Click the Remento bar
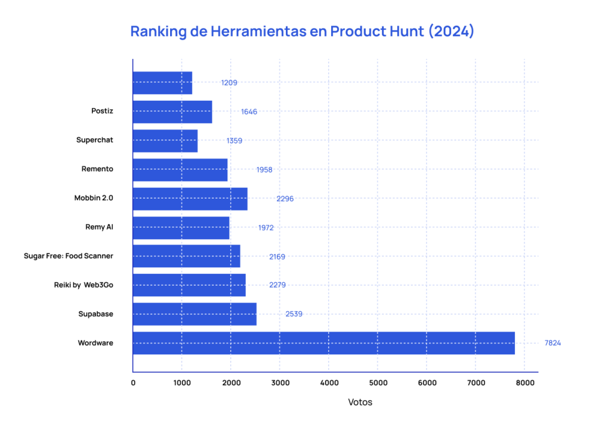Image resolution: width=611 pixels, height=427 pixels. coord(180,170)
